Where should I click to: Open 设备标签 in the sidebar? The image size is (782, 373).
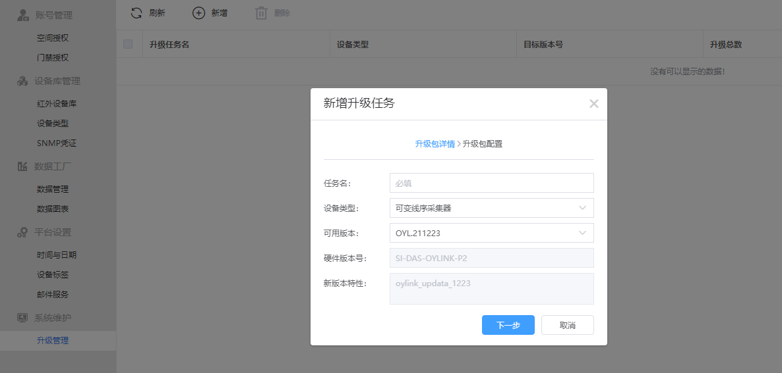click(x=53, y=274)
